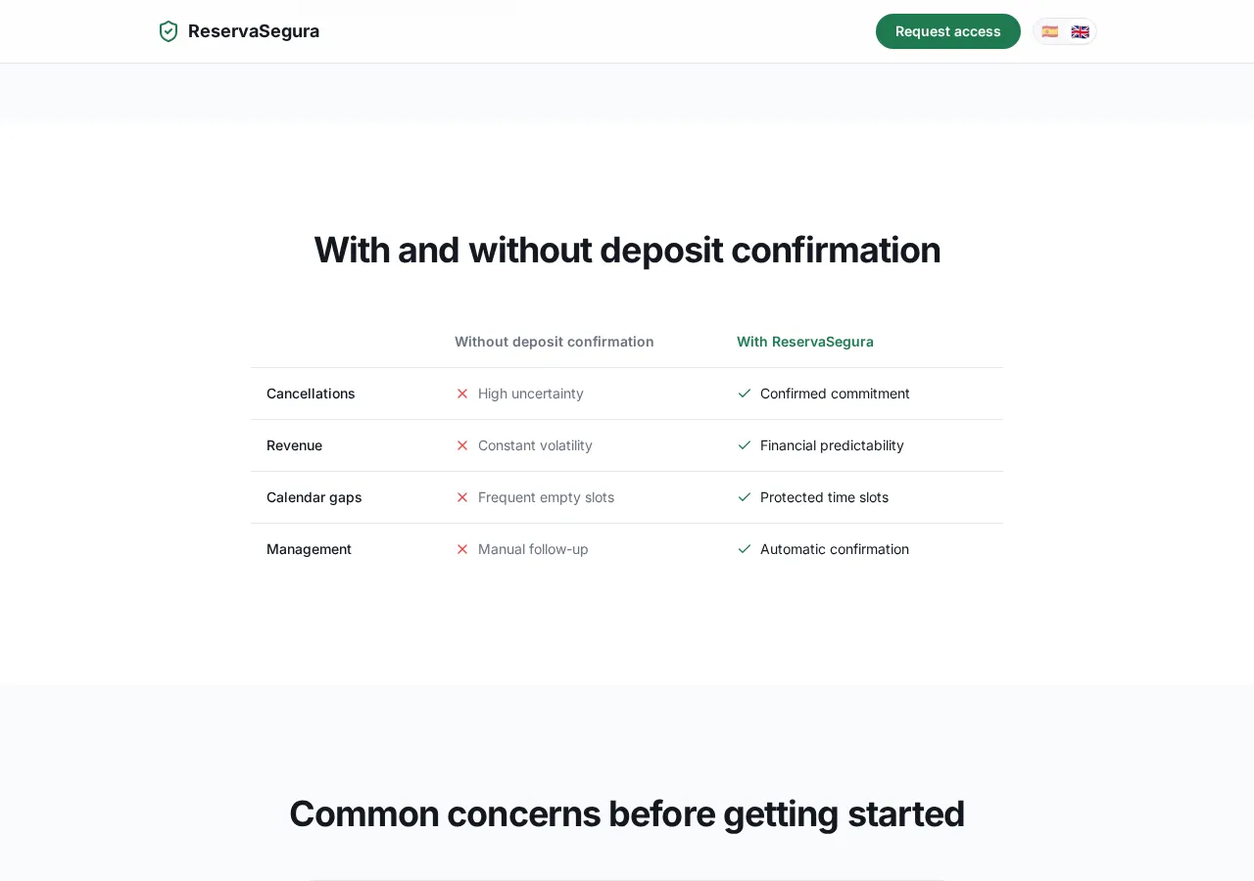Select the UK flag language icon
The image size is (1254, 881).
click(x=1080, y=31)
